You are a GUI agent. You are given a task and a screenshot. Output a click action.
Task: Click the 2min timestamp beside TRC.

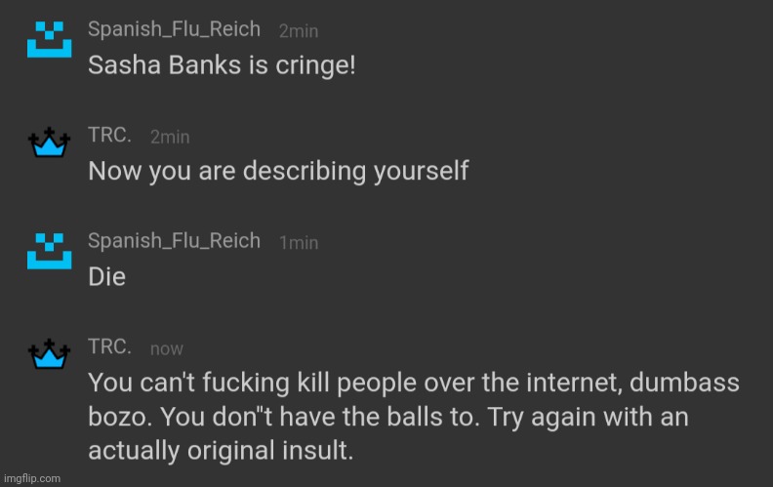coord(169,137)
